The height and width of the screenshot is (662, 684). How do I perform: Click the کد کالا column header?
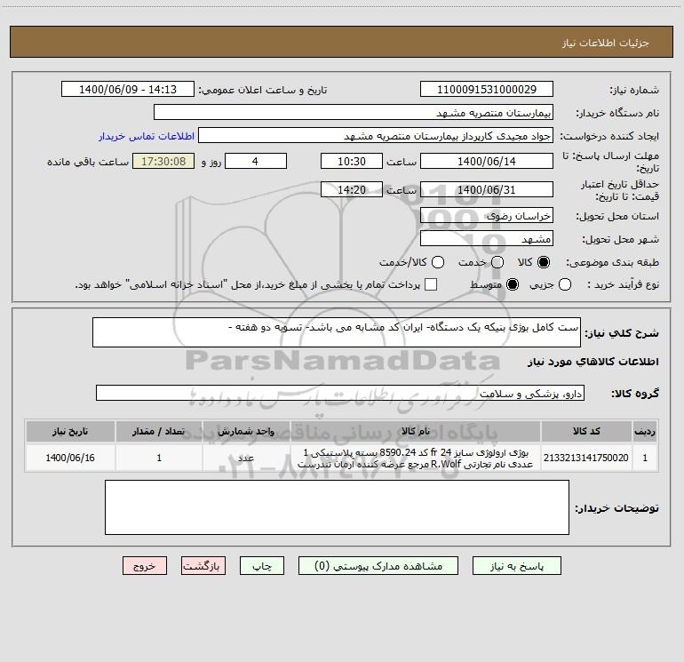586,431
